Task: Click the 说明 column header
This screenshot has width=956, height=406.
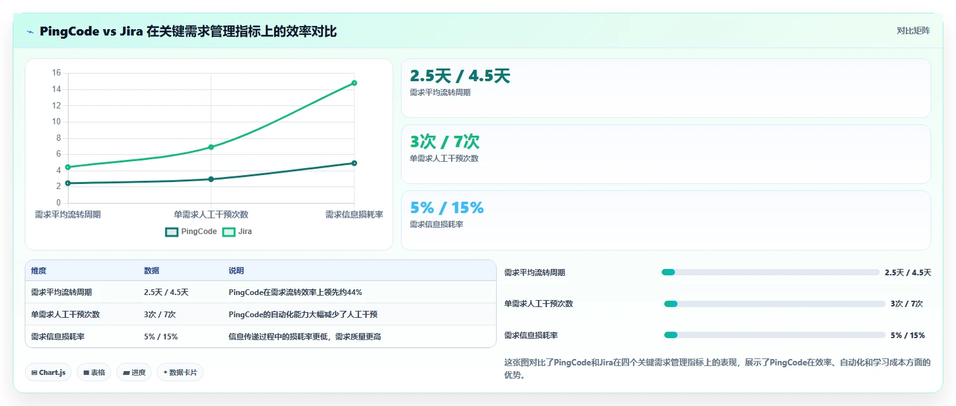Action: (237, 271)
